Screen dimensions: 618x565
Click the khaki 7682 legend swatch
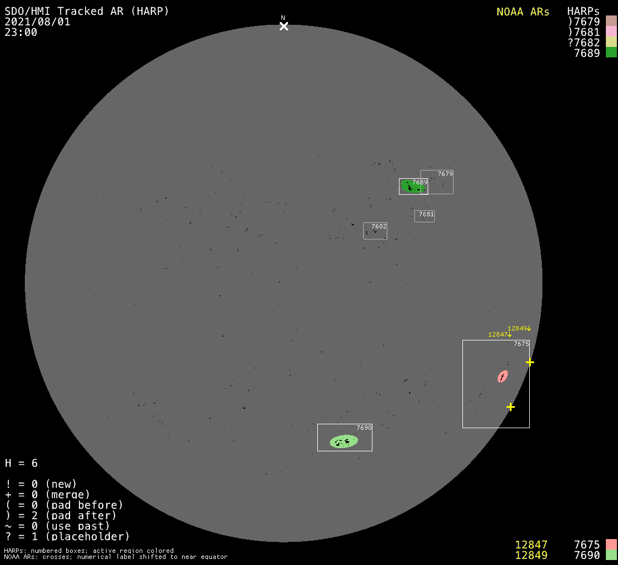(611, 42)
